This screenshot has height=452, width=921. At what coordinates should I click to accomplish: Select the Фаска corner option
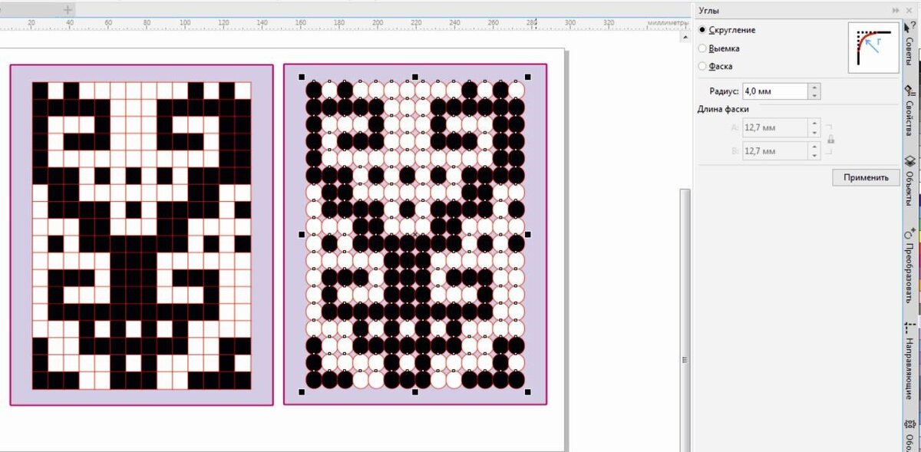click(715, 66)
